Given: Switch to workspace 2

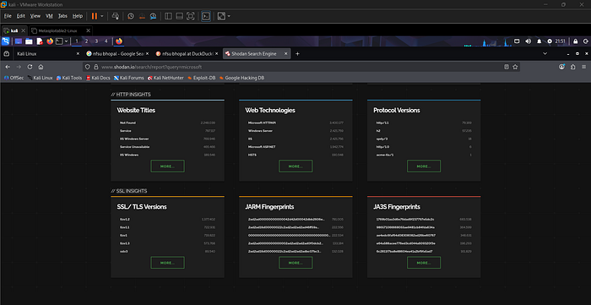Looking at the screenshot, I should (x=86, y=41).
